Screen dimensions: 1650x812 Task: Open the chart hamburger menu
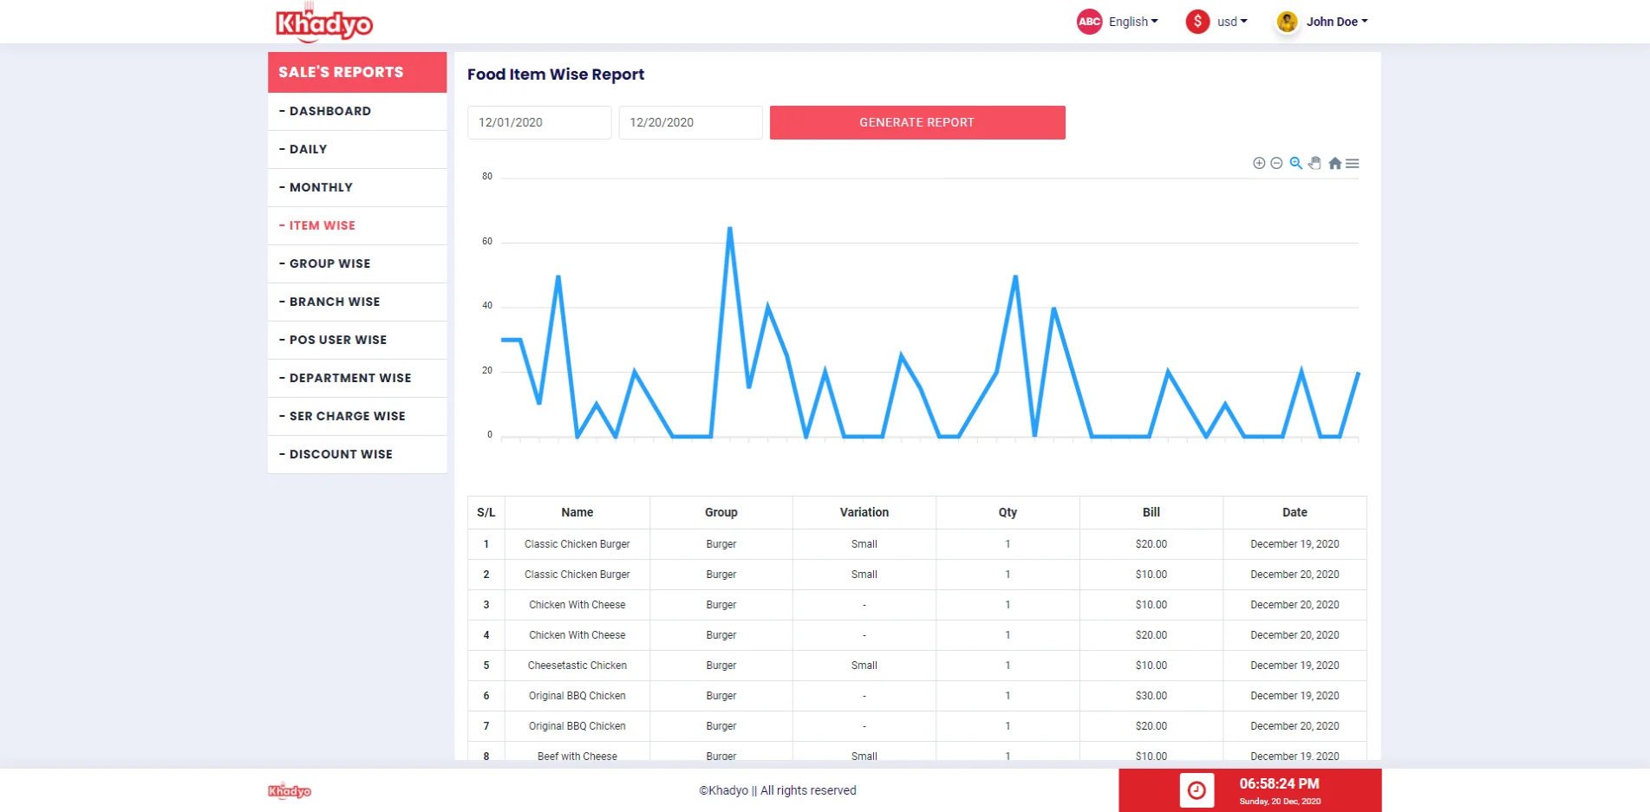pyautogui.click(x=1353, y=163)
